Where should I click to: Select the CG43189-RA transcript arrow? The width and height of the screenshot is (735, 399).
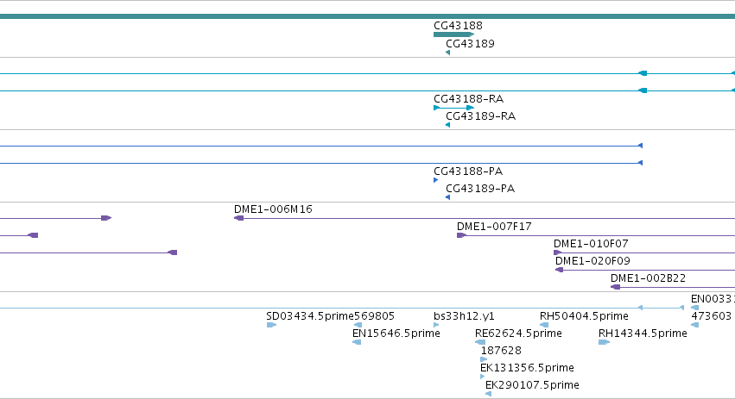tap(448, 125)
